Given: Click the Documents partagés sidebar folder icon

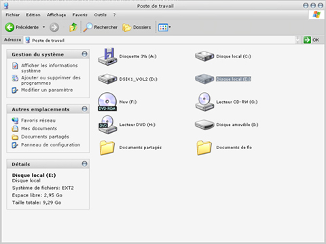Looking at the screenshot, I should point(15,137).
